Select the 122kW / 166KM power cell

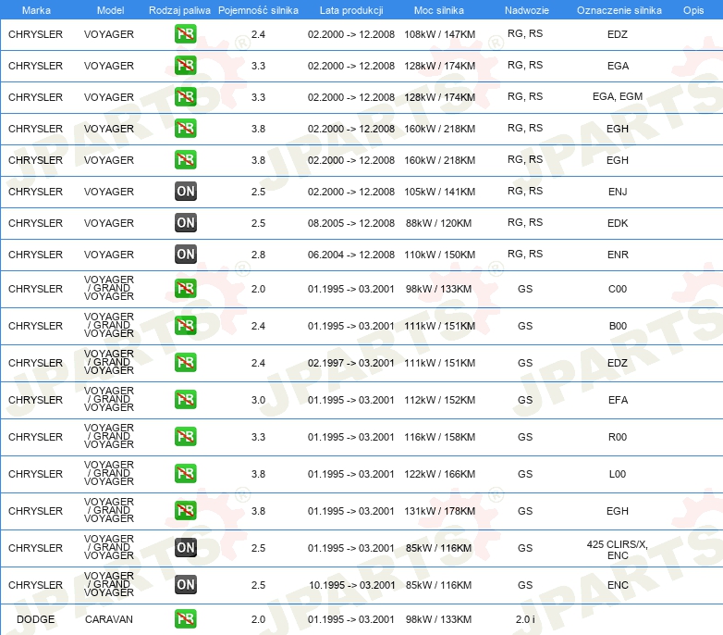coord(439,474)
